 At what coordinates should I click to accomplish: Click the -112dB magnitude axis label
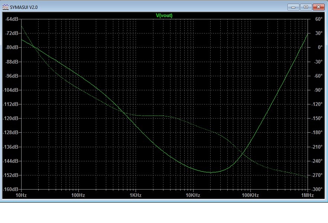11,104
